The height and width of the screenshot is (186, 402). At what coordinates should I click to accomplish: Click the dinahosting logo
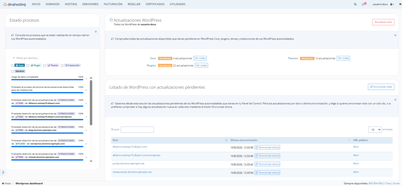(x=15, y=4)
